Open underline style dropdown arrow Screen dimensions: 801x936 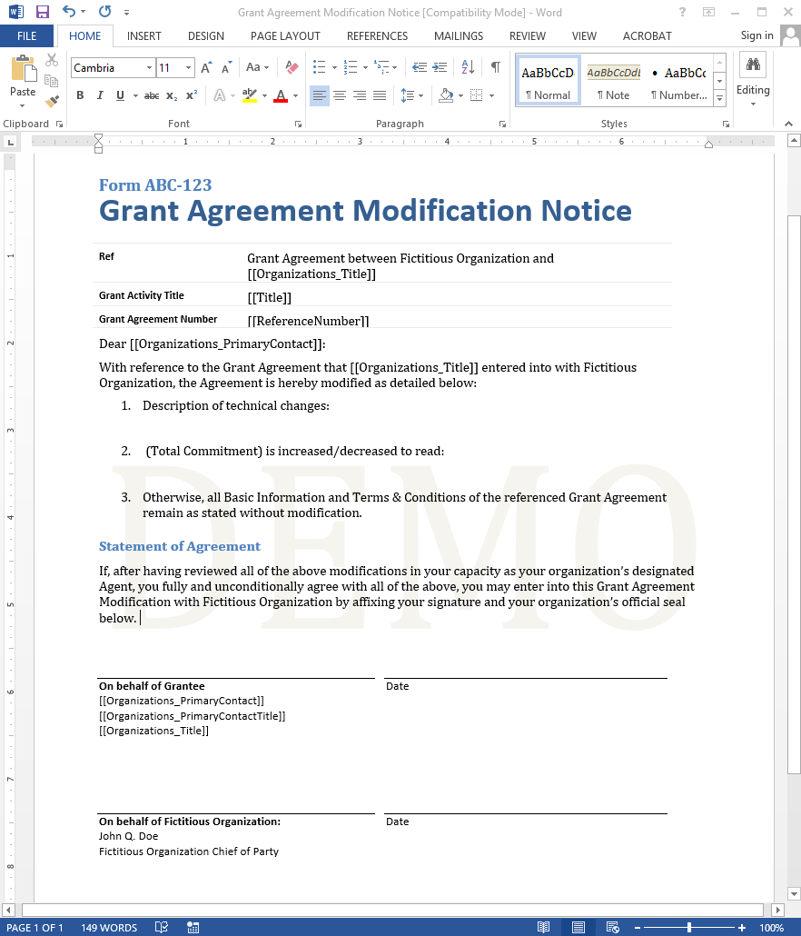coord(135,95)
